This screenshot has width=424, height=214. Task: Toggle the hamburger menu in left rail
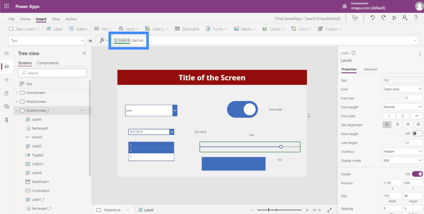(x=7, y=53)
